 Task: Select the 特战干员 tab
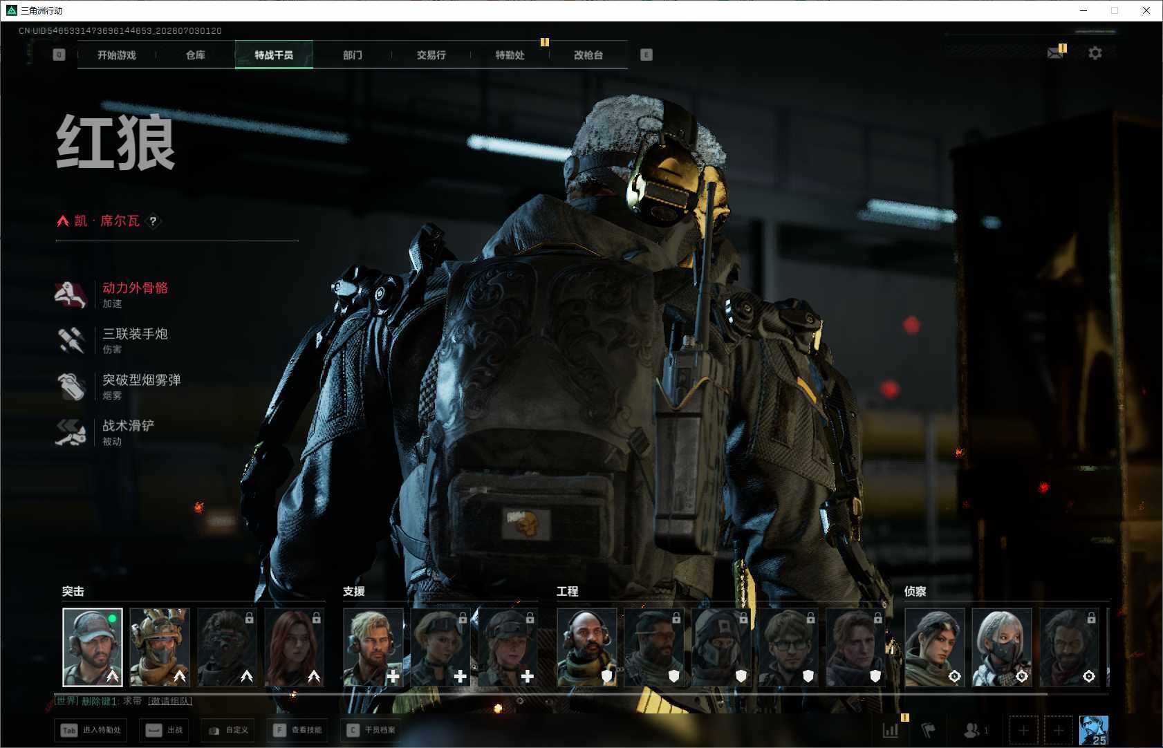274,55
